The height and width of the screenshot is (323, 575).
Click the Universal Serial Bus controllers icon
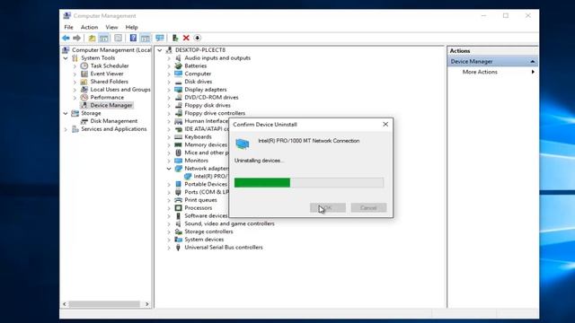point(179,248)
